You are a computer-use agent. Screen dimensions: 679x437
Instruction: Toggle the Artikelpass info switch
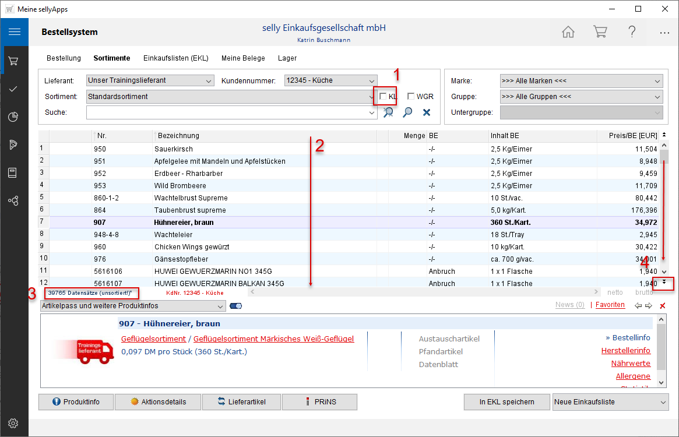236,306
